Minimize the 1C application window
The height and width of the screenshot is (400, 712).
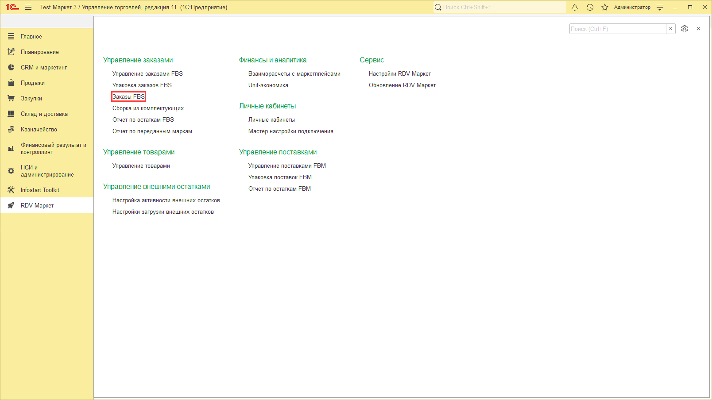point(675,7)
